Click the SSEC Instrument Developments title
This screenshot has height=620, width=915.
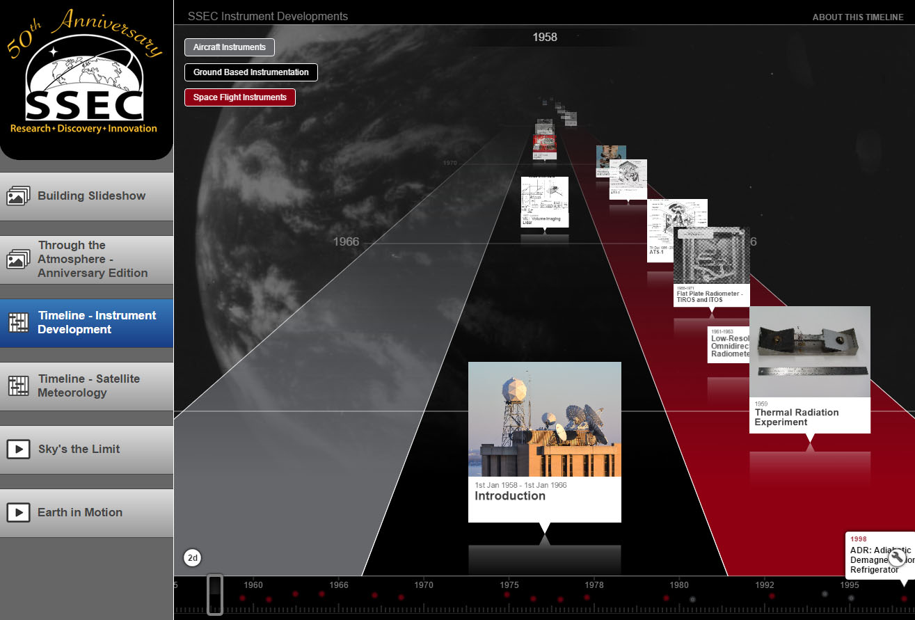coord(268,16)
